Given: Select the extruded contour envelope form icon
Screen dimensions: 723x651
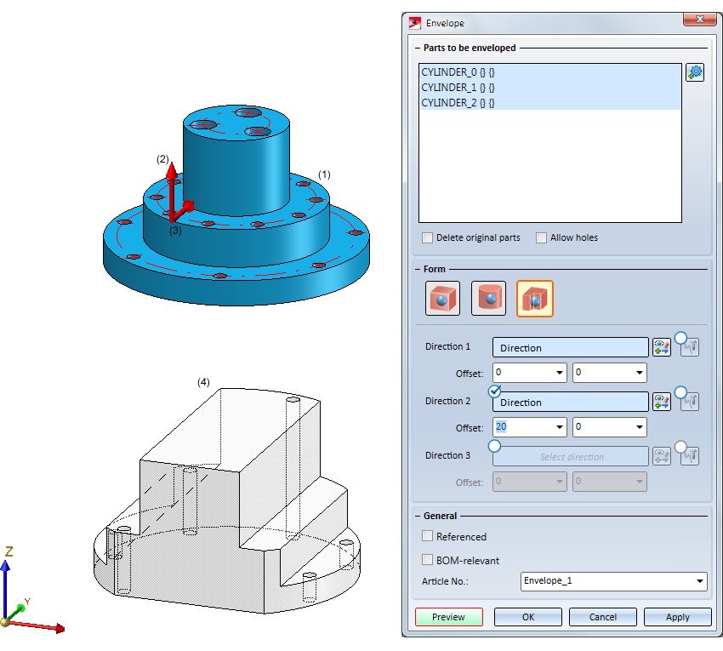Looking at the screenshot, I should (534, 299).
